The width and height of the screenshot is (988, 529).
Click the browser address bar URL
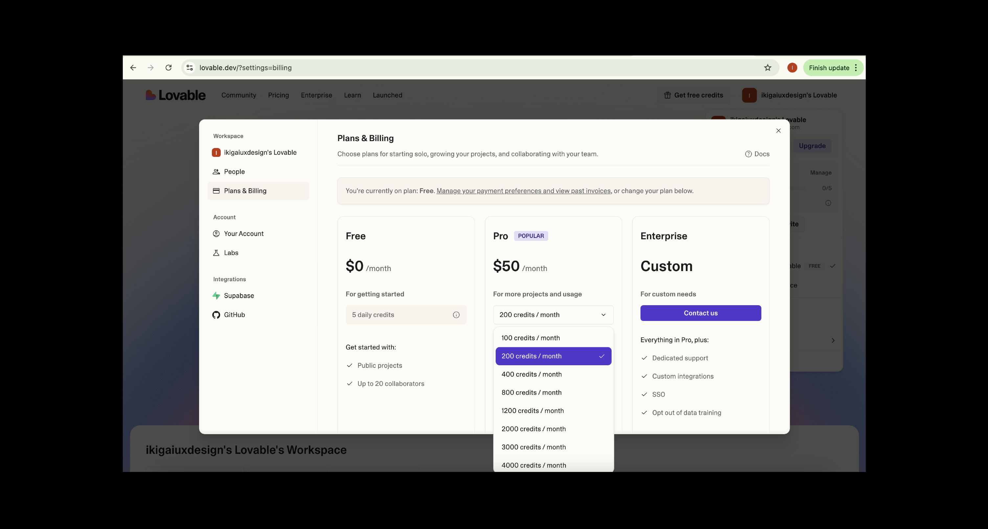(245, 68)
